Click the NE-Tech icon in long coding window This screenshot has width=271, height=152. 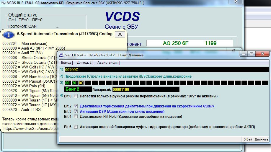point(61,55)
